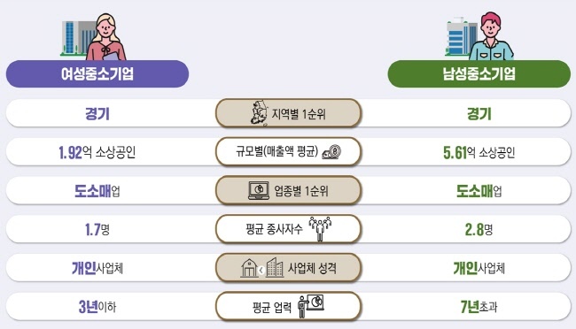Click the Korea map icon beside 지역별 1순위
This screenshot has height=329, width=576.
(x=260, y=113)
